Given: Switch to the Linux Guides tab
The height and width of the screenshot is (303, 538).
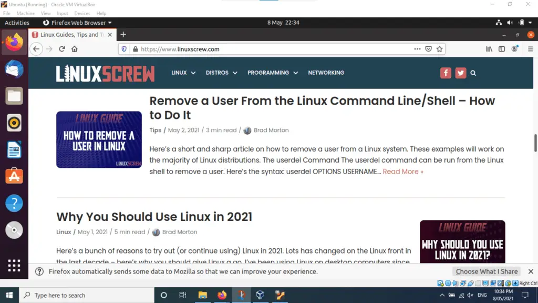Looking at the screenshot, I should 72,35.
